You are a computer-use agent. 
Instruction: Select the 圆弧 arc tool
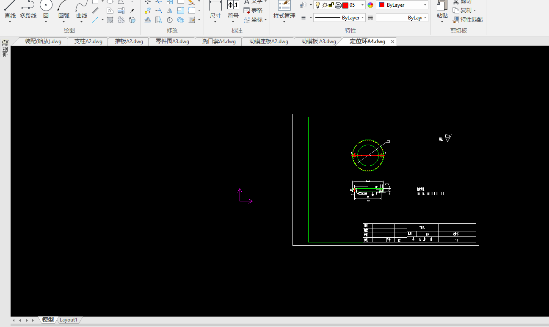pyautogui.click(x=64, y=10)
